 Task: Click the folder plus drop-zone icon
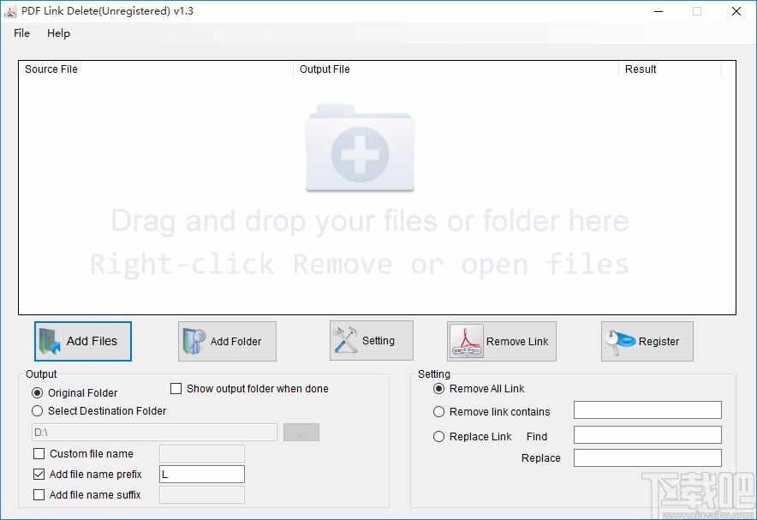pos(360,147)
